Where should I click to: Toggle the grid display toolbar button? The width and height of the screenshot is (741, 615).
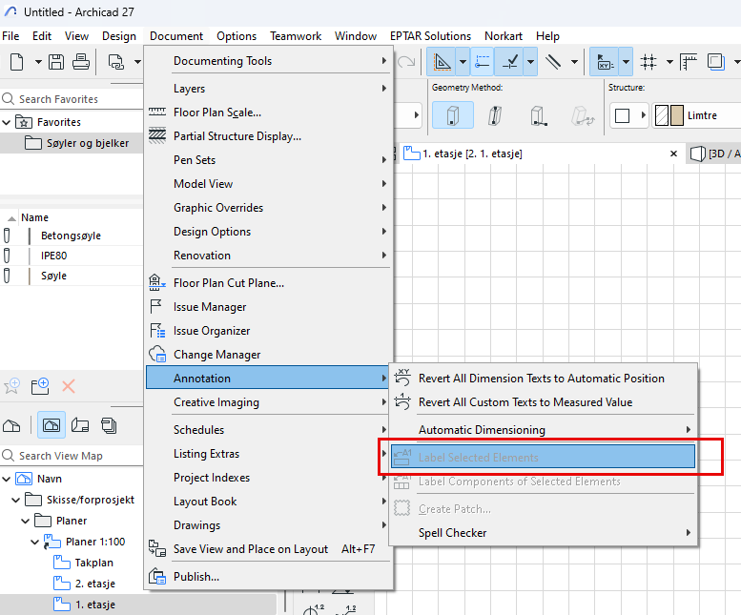click(x=649, y=62)
